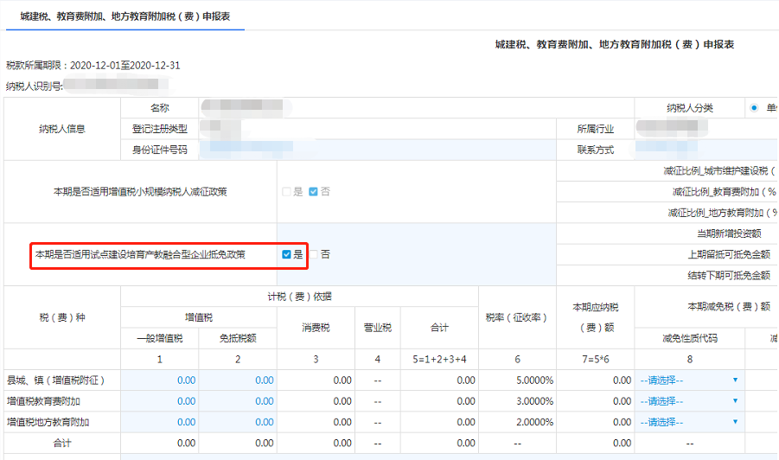
Task: Select 一般增值税 cell for 增值税教育费附加
Action: click(x=160, y=401)
